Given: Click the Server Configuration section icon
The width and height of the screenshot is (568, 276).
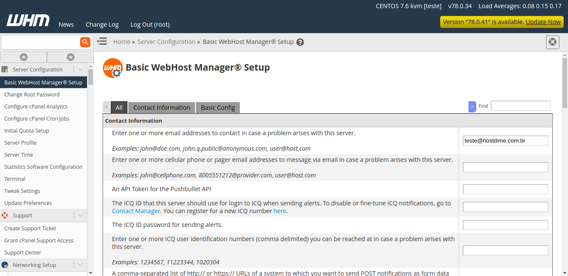Looking at the screenshot, I should [x=5, y=69].
